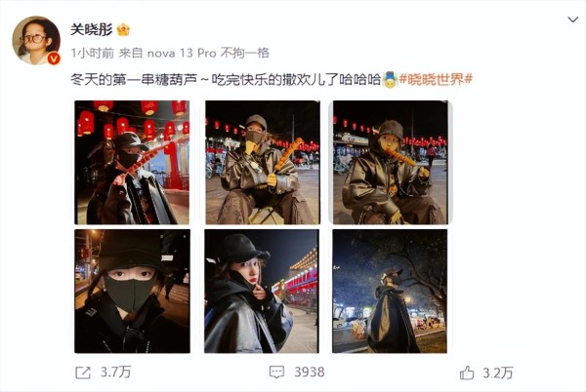Click the 1小时前 timestamp
The height and width of the screenshot is (392, 586).
coord(93,54)
